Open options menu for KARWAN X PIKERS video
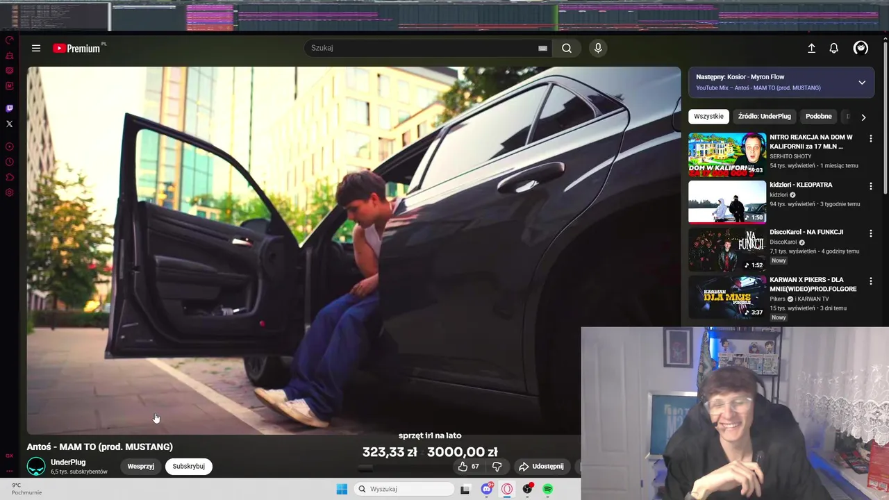The image size is (889, 500). [870, 281]
